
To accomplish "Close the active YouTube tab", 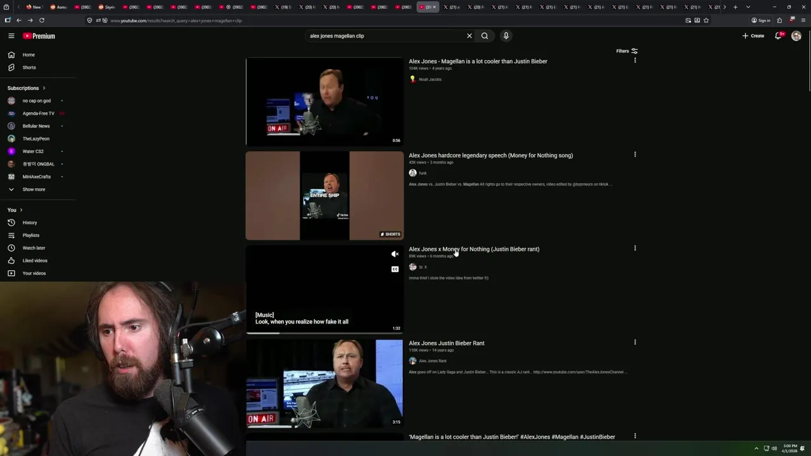I will [434, 7].
